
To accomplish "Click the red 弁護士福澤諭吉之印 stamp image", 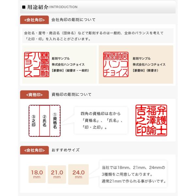I will click(151, 120).
